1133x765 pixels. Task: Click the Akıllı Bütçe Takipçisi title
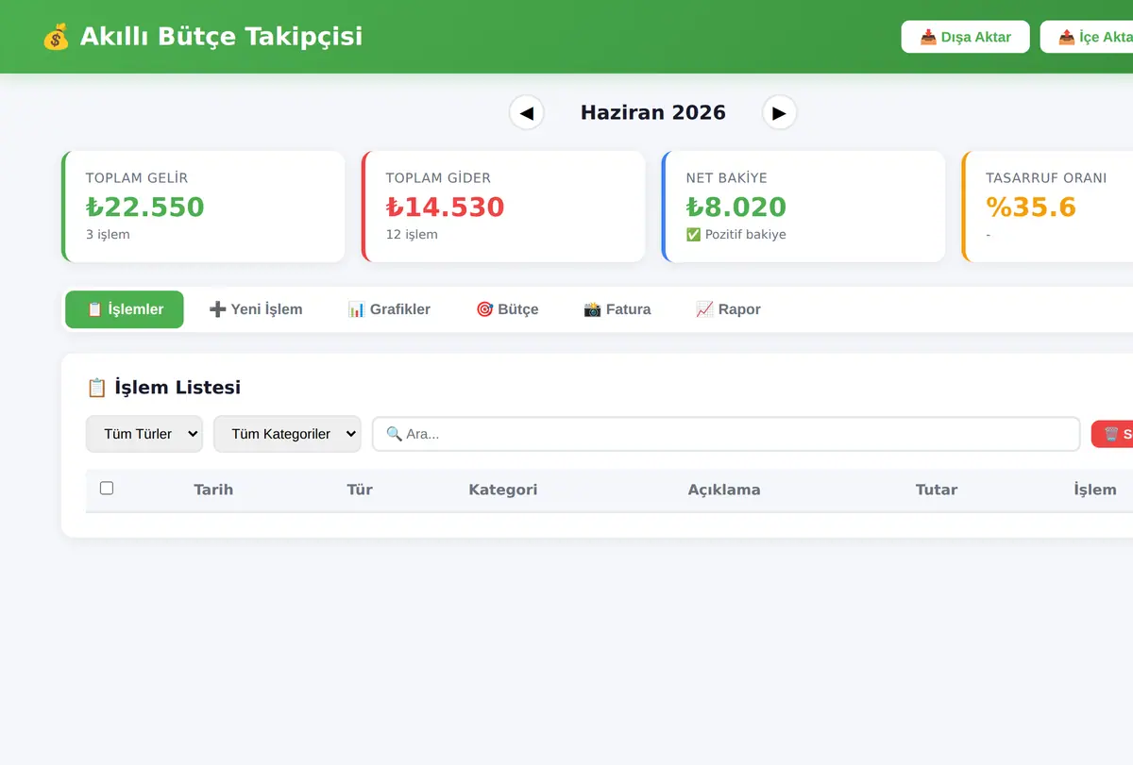pos(221,37)
